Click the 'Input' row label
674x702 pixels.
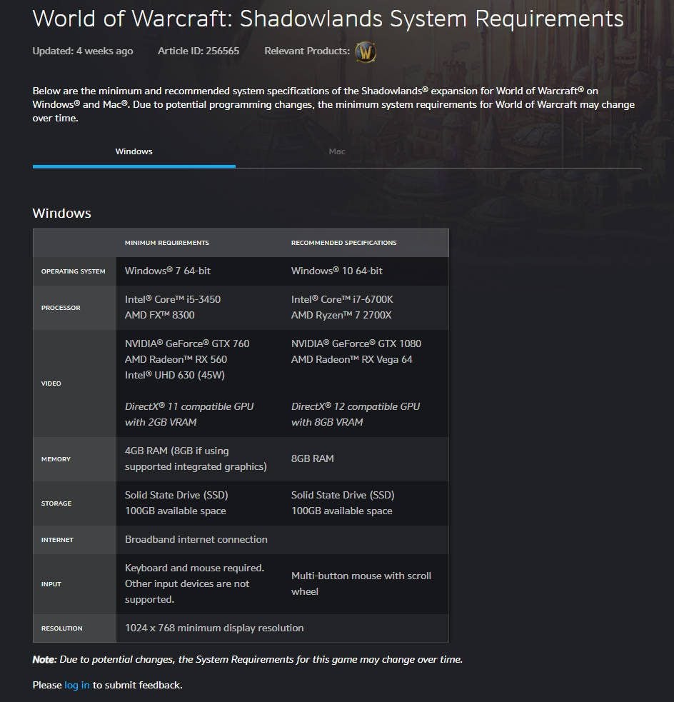pos(51,584)
